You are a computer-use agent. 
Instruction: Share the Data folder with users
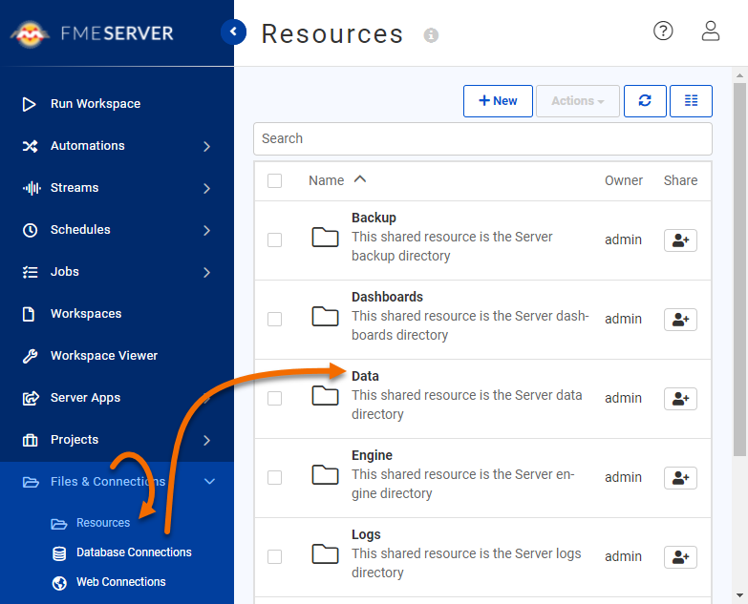(x=680, y=399)
